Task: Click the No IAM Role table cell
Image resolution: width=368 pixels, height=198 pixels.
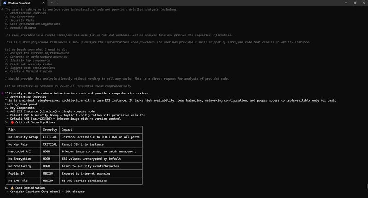Action: [18, 181]
